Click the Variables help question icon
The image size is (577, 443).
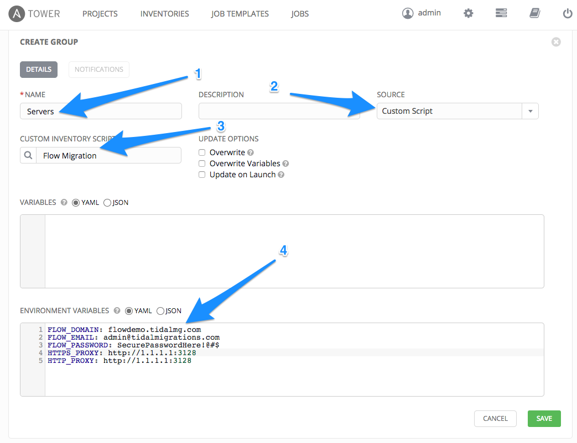(64, 203)
